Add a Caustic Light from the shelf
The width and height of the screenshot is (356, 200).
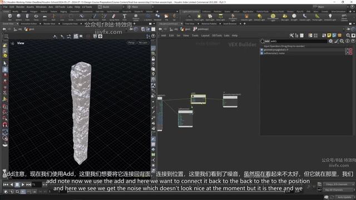[x=305, y=17]
